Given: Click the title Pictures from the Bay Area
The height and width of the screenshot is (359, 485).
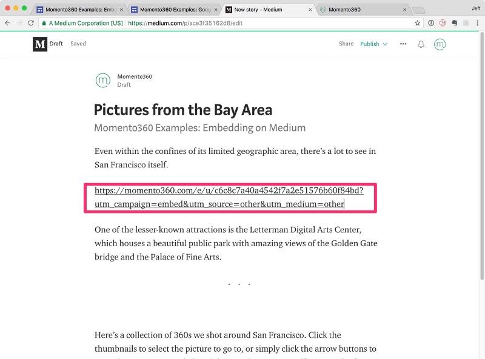Looking at the screenshot, I should [183, 110].
